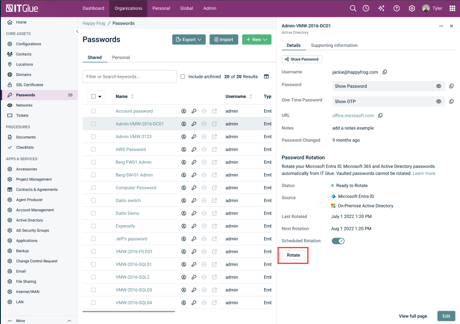Switch to Personal passwords tab
Image resolution: width=460 pixels, height=324 pixels.
[x=121, y=57]
